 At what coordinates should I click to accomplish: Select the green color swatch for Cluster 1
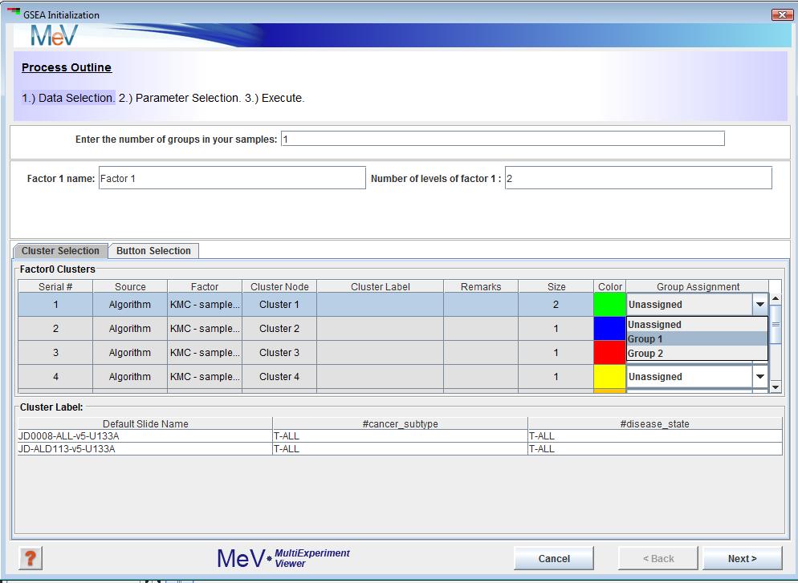610,305
